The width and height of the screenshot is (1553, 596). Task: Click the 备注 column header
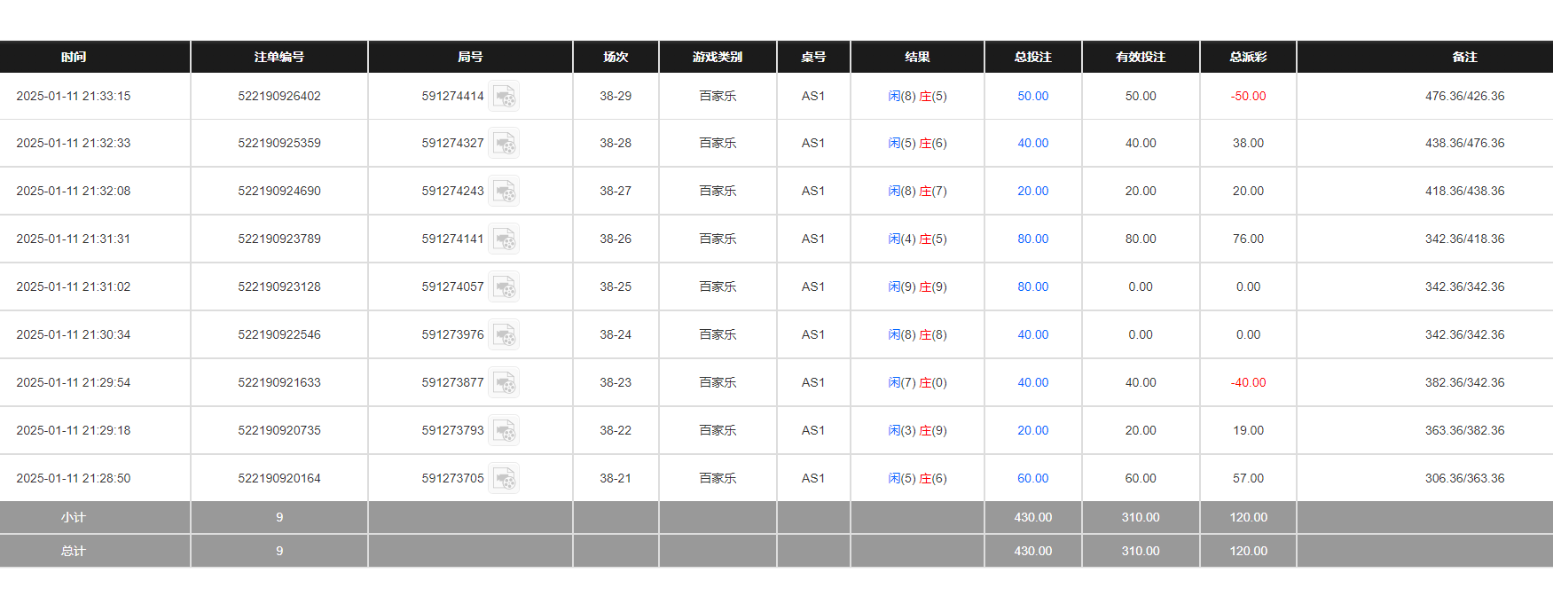click(1464, 57)
